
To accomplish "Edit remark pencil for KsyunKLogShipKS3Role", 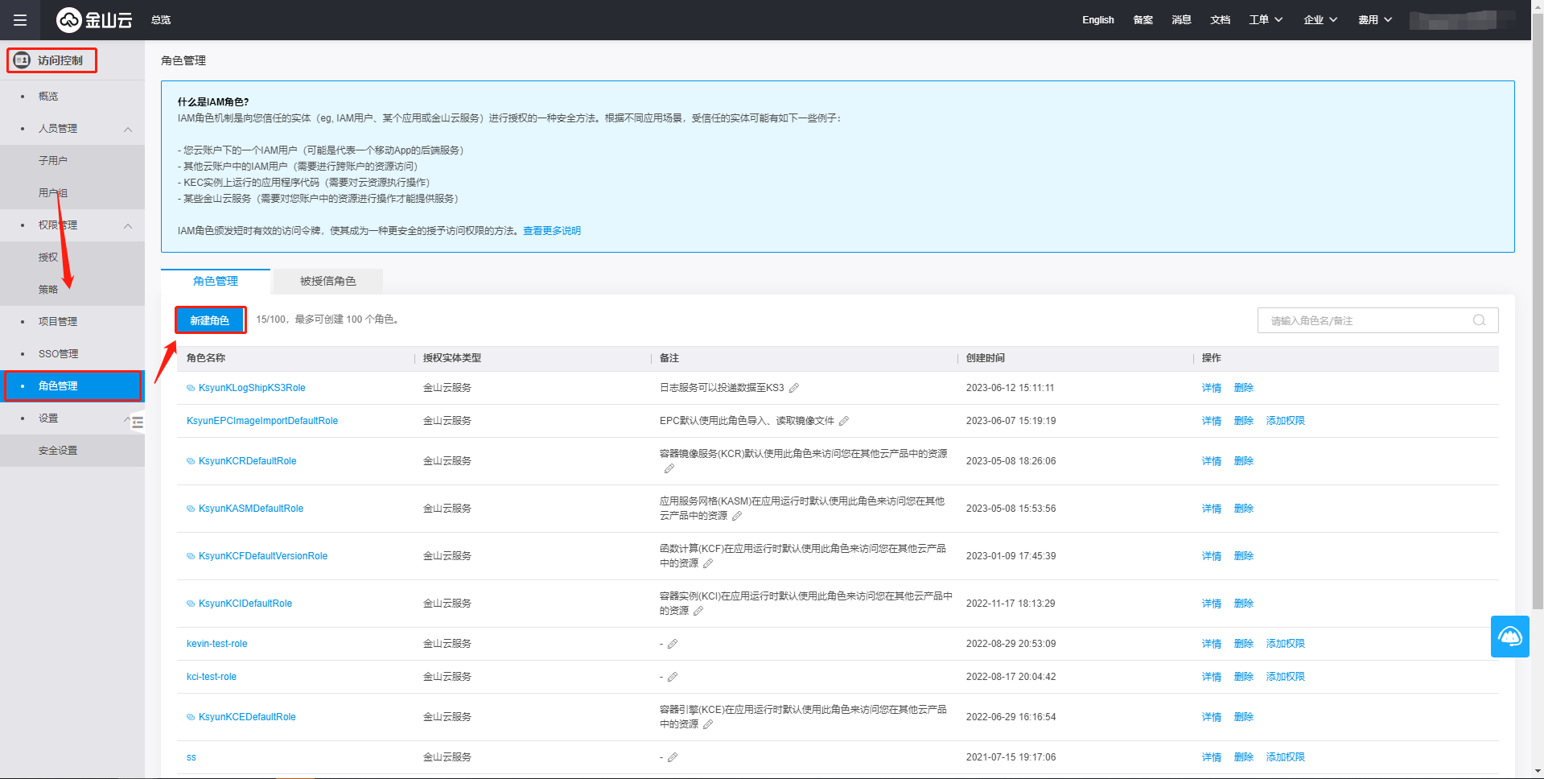I will [794, 388].
